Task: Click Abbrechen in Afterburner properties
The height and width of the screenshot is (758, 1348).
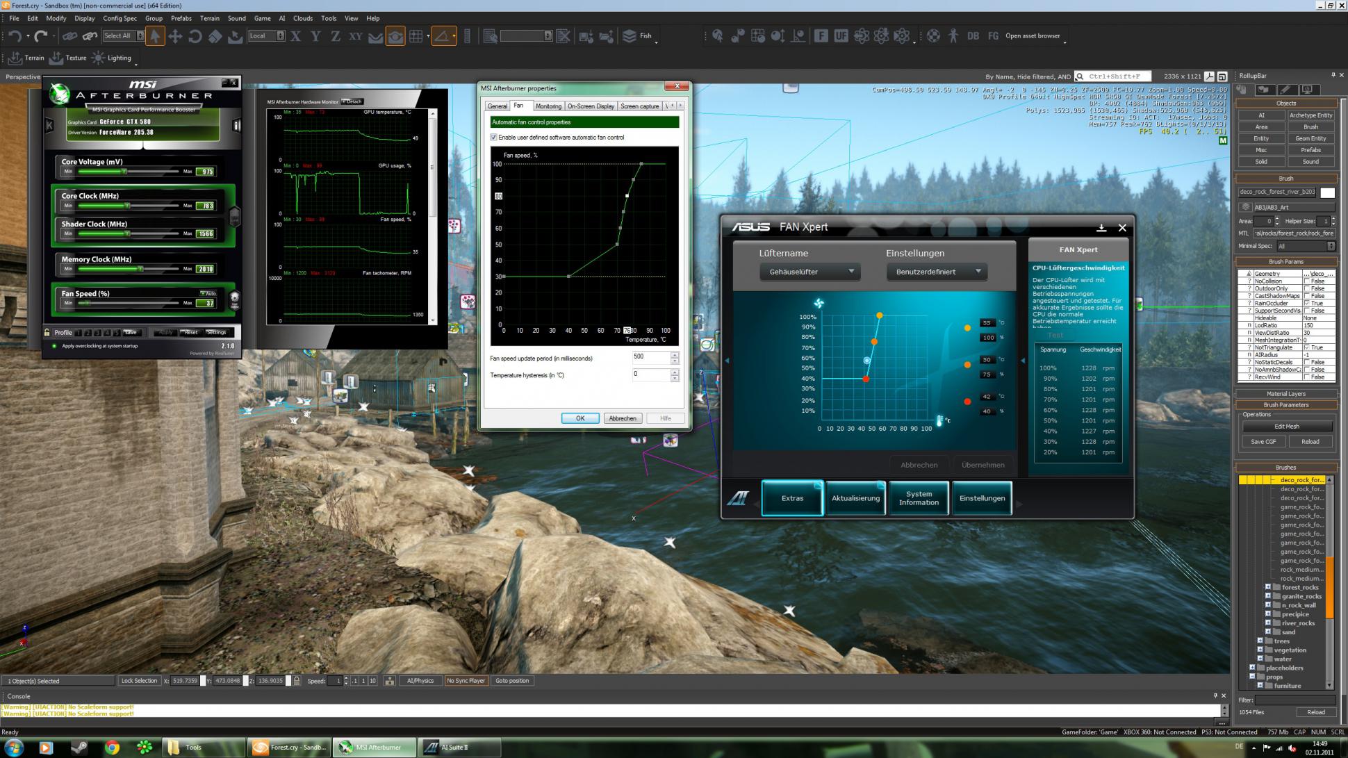Action: (622, 418)
